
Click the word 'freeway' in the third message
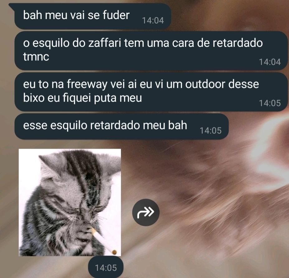click(87, 84)
